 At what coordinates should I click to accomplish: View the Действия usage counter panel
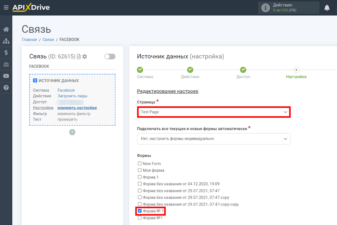point(288,7)
